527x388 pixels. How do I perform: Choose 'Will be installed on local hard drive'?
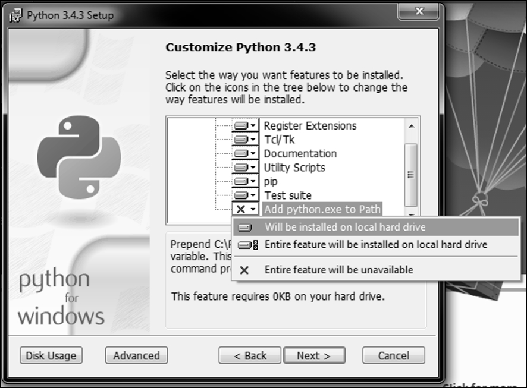tap(345, 227)
